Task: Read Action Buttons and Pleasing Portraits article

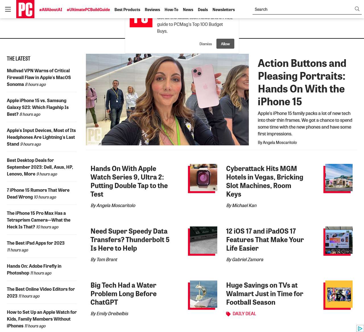Action: coord(302,82)
